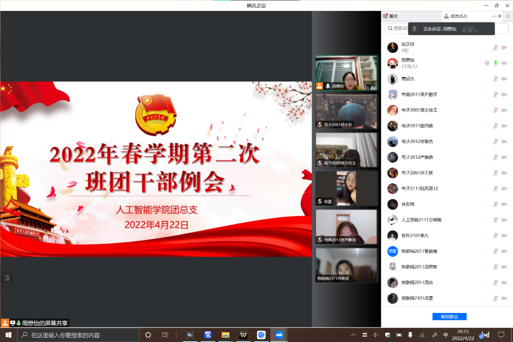Viewport: 513px width, 342px height.
Task: Click camera icon for 物联网2101汤豪
Action: click(x=504, y=298)
